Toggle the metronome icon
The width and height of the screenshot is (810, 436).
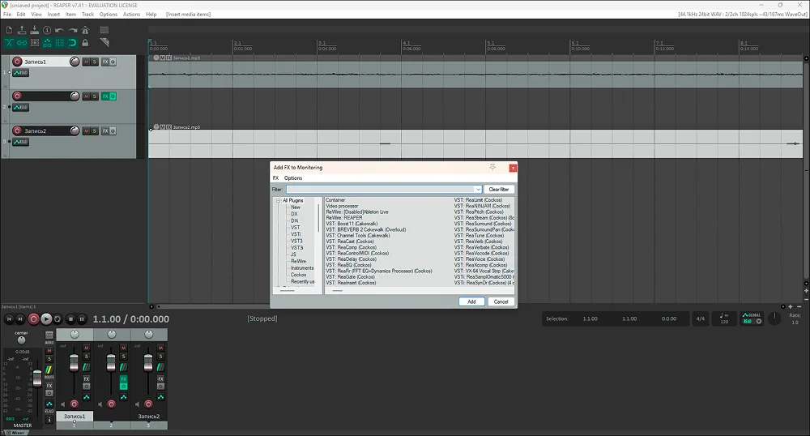(x=85, y=31)
